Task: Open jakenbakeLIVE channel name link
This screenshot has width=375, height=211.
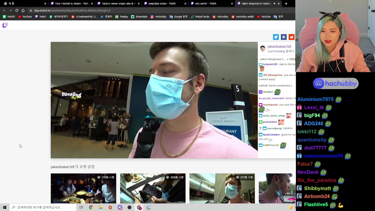Action: coord(279,46)
